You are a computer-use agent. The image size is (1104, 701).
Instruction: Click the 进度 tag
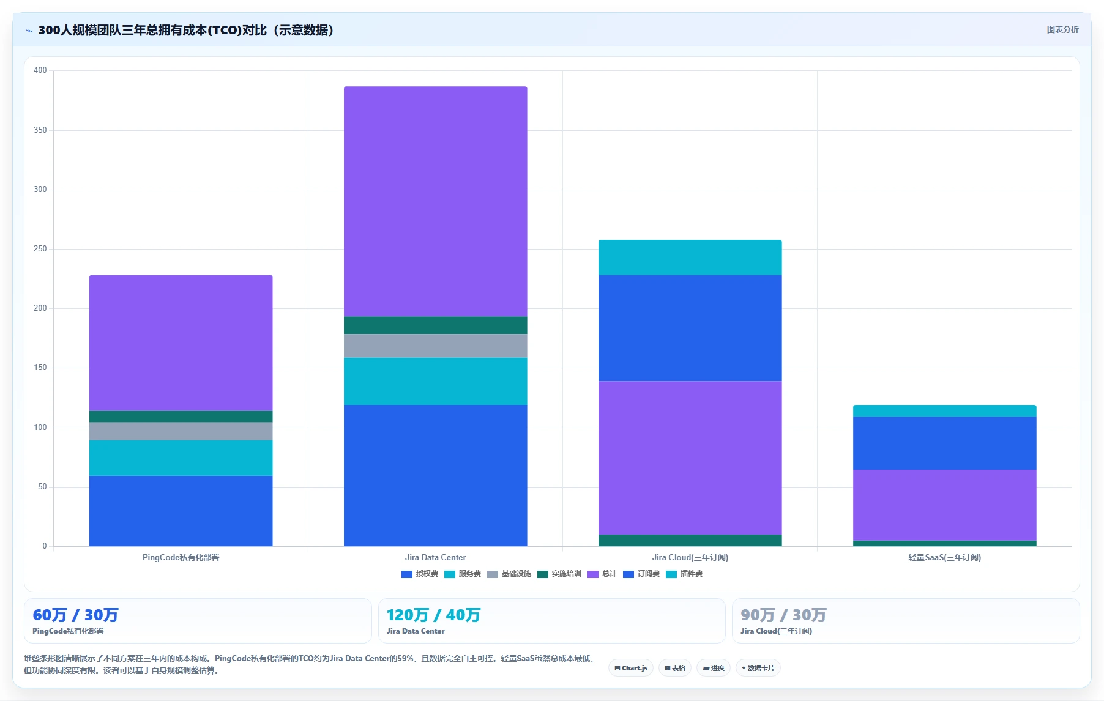pos(714,668)
